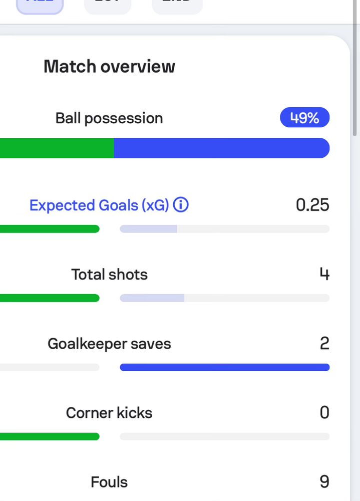The image size is (360, 501).
Task: Switch to the 1ST half tab
Action: pyautogui.click(x=108, y=5)
